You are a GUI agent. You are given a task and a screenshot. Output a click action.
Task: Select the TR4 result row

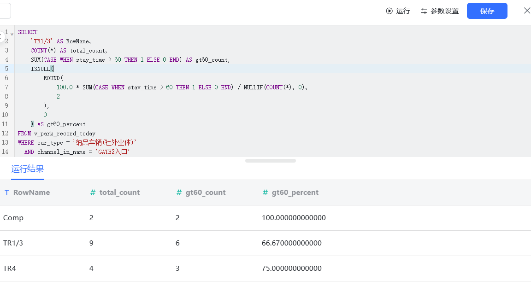[265, 269]
